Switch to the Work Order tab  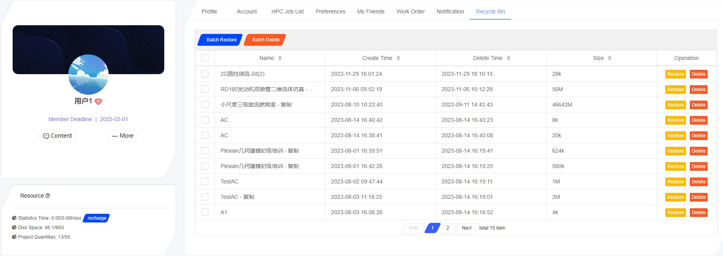coord(411,11)
